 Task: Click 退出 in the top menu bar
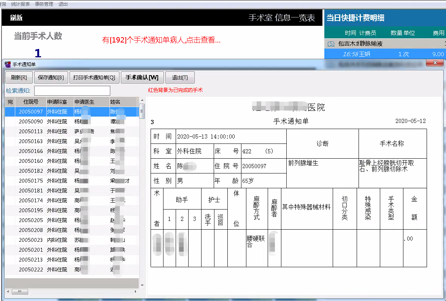pyautogui.click(x=63, y=4)
